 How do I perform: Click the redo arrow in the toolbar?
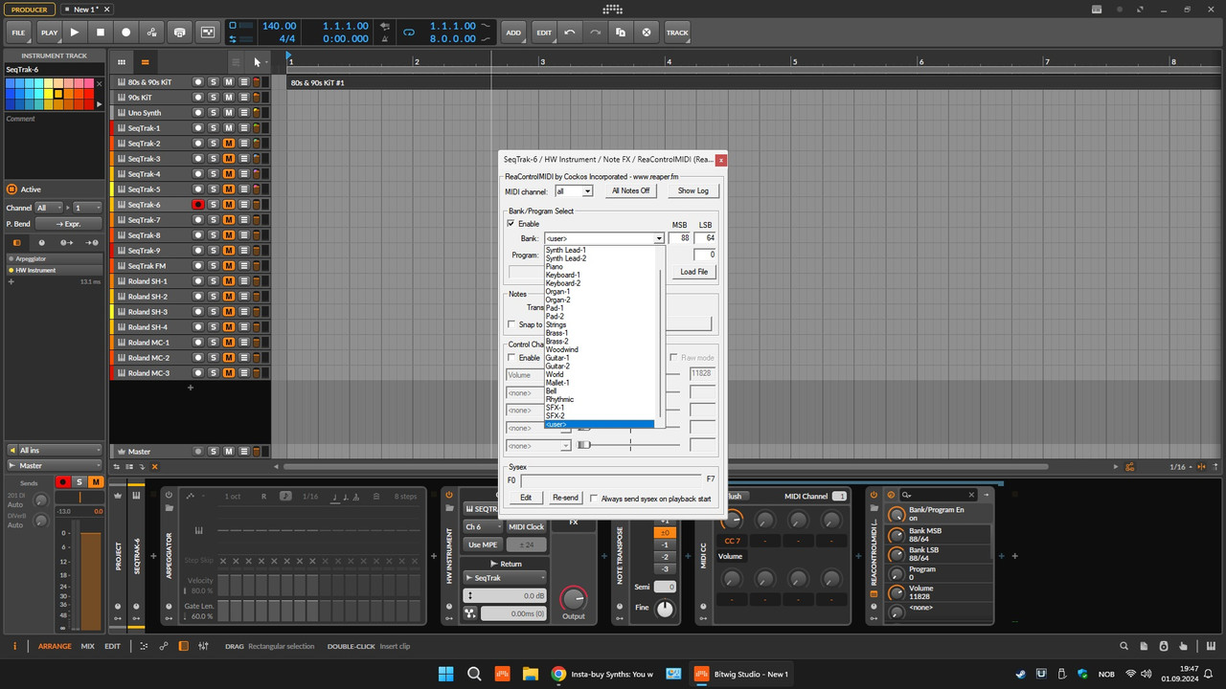point(595,32)
